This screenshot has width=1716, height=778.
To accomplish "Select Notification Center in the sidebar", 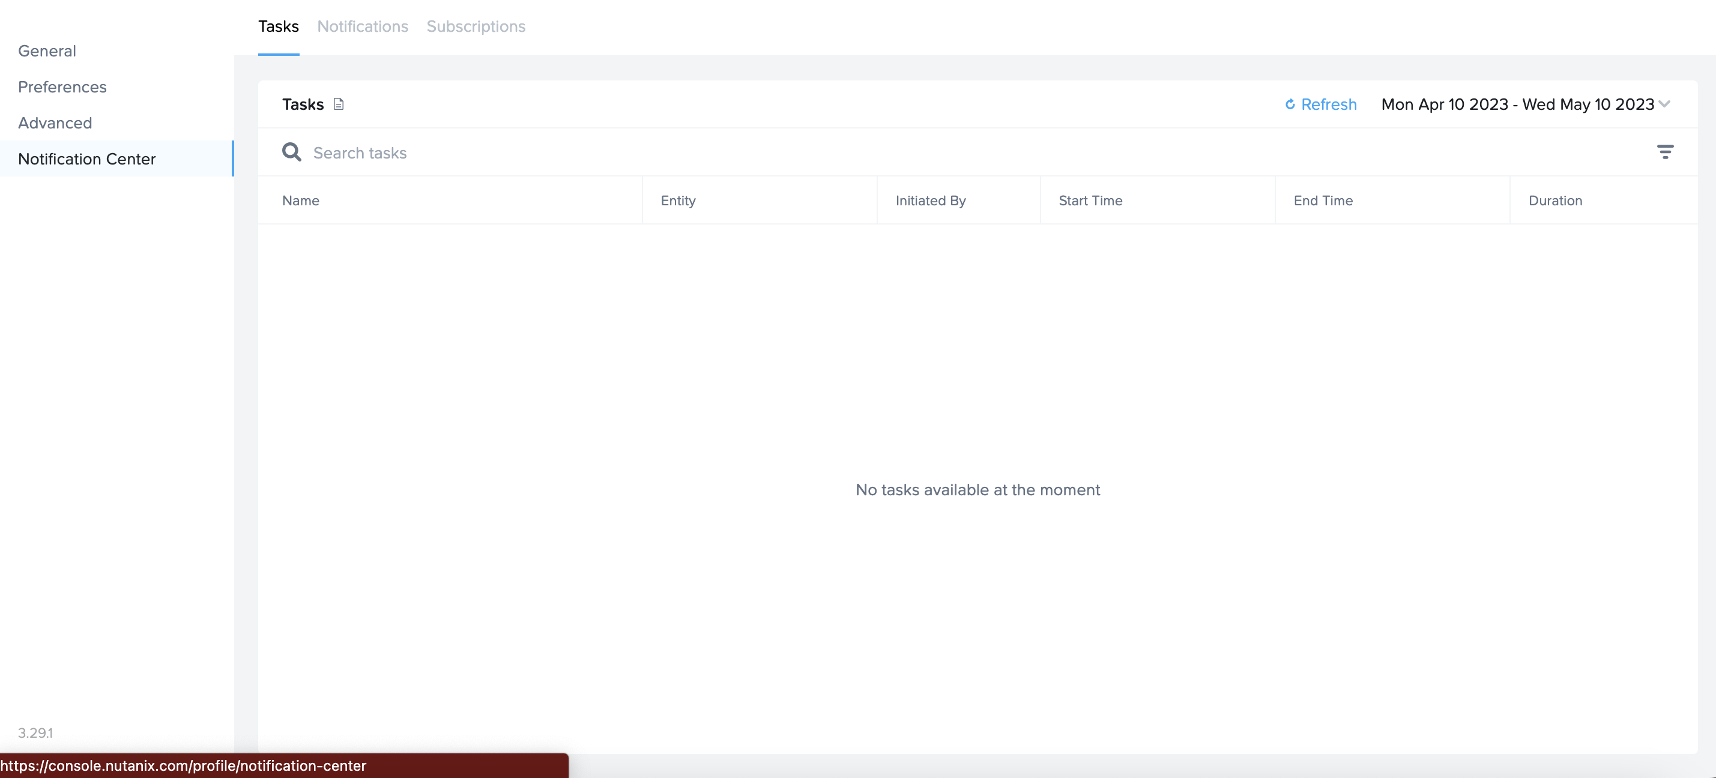I will tap(86, 159).
